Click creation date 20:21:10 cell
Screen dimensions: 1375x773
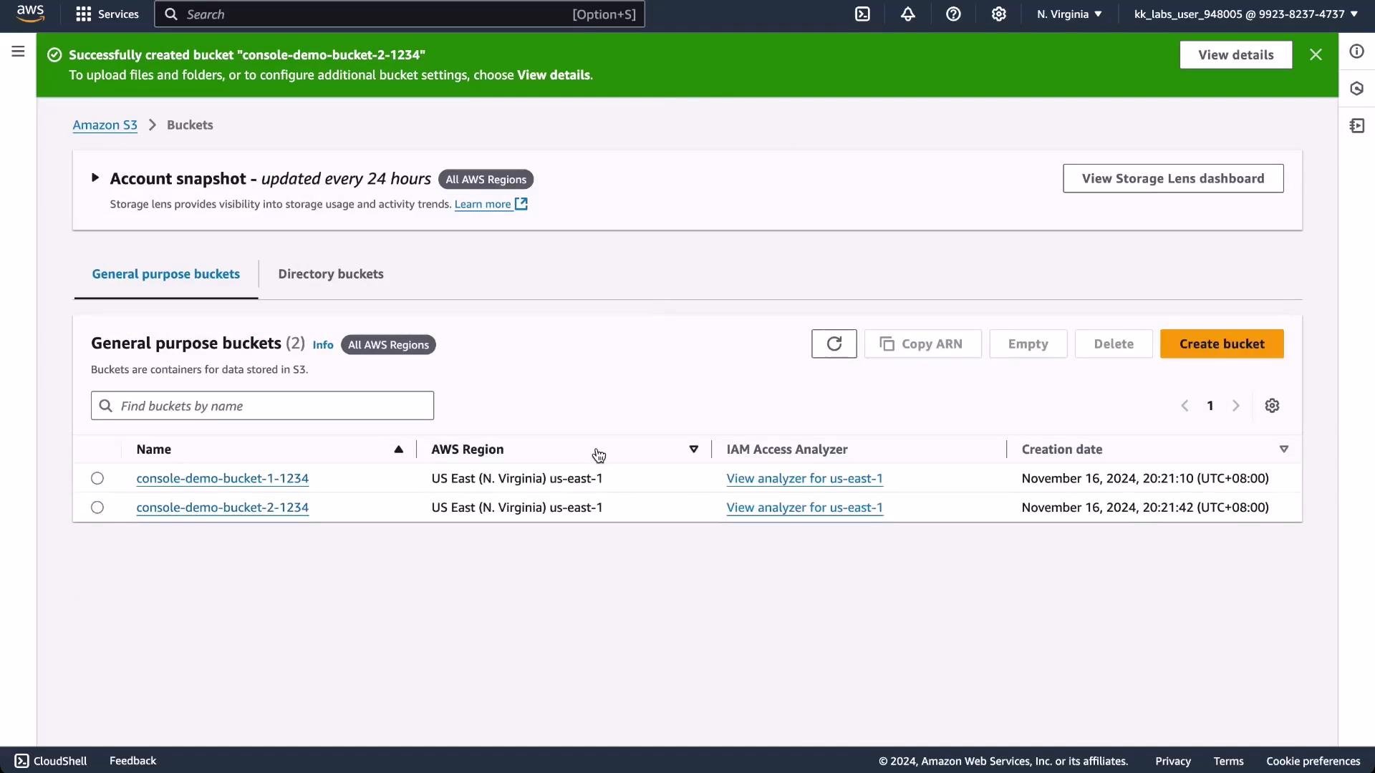point(1144,478)
